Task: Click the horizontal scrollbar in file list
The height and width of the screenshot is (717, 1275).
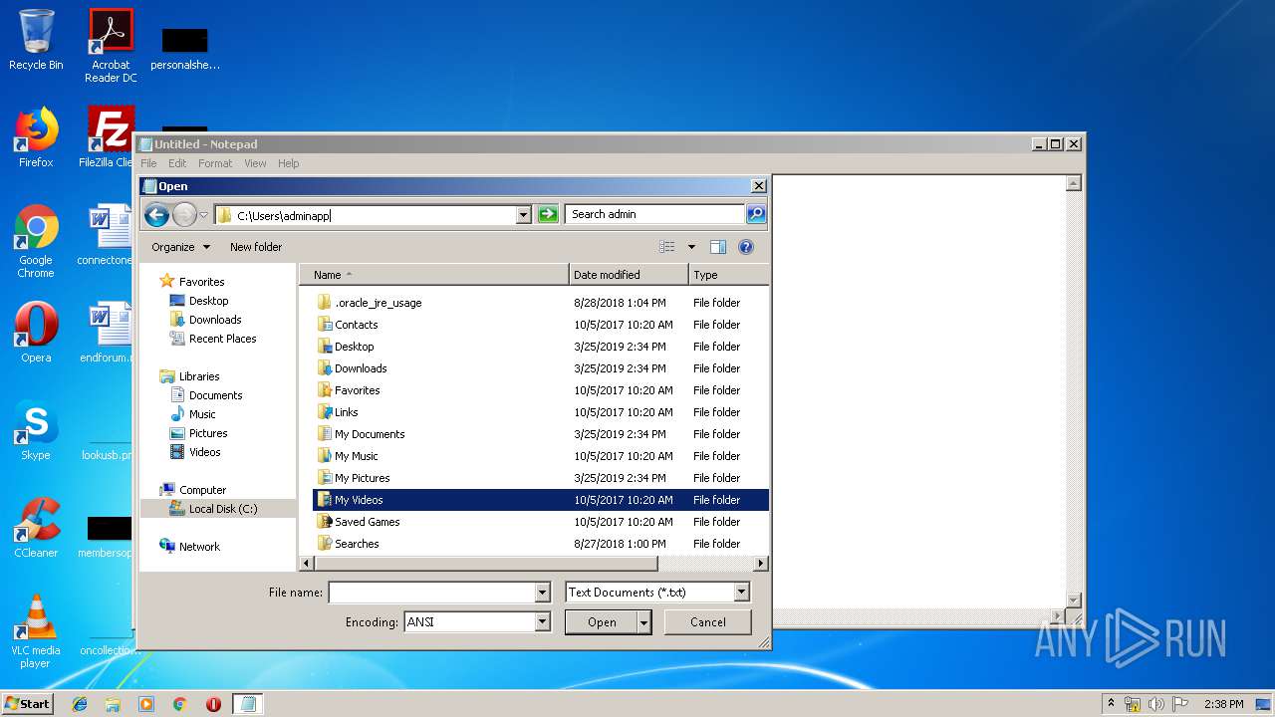Action: click(484, 564)
